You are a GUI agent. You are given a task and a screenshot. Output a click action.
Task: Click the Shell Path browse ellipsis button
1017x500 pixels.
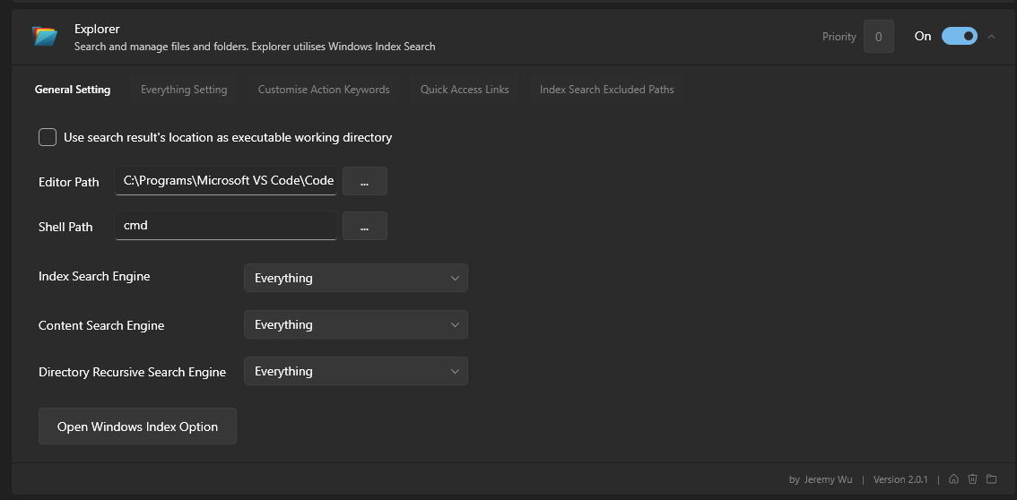click(x=364, y=226)
